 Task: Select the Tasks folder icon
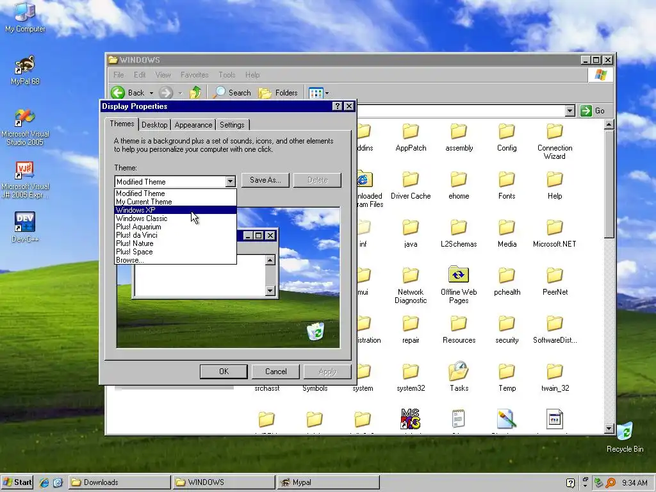[x=459, y=372]
